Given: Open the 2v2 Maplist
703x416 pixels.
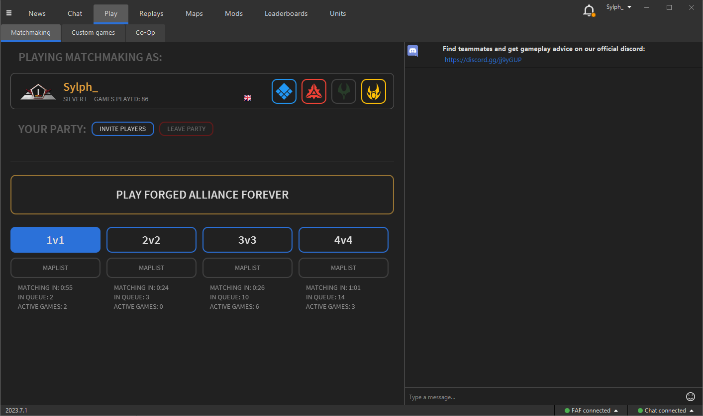Looking at the screenshot, I should (151, 268).
